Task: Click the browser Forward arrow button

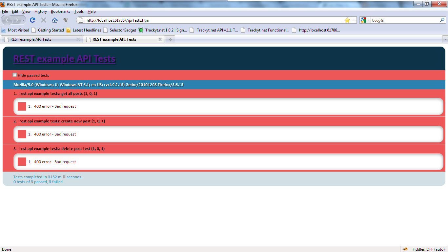Action: point(17,20)
